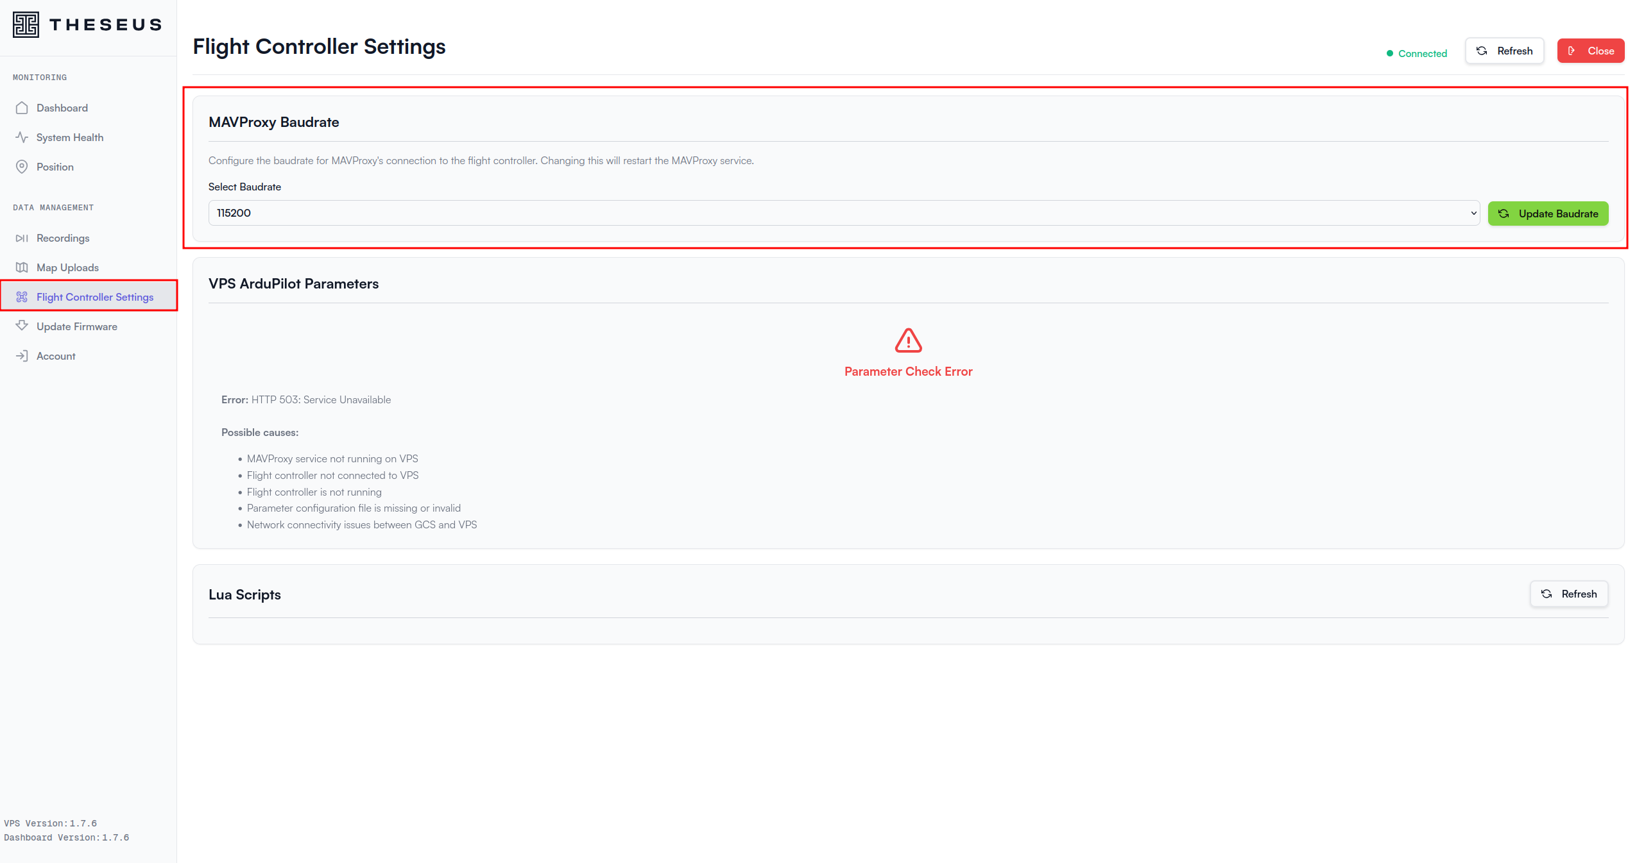
Task: Click the Map Uploads map icon
Action: (x=22, y=267)
